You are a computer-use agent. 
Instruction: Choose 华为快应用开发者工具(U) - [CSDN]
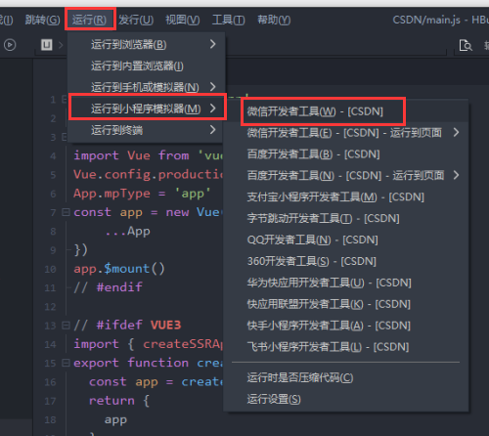pos(347,283)
